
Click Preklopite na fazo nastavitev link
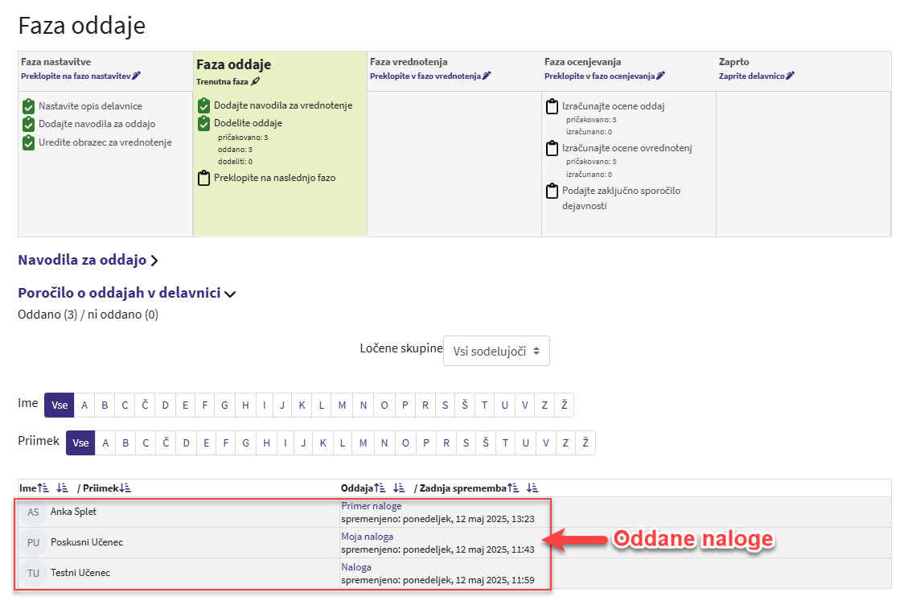[76, 76]
